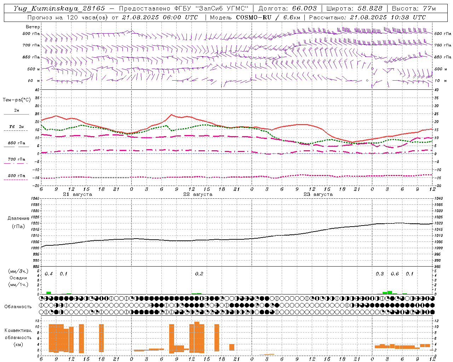
Task: Select the 0.3 precipitation value
Action: pos(380,274)
